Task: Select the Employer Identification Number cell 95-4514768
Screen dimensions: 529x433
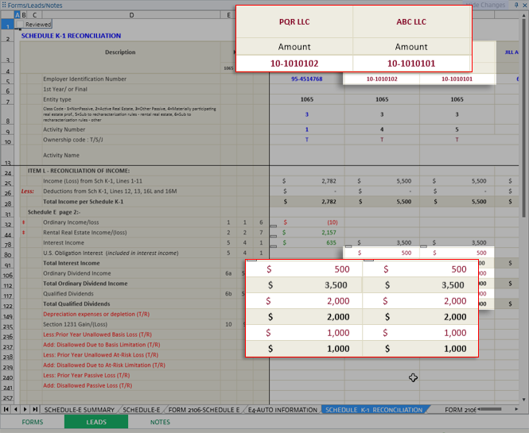Action: (306, 79)
